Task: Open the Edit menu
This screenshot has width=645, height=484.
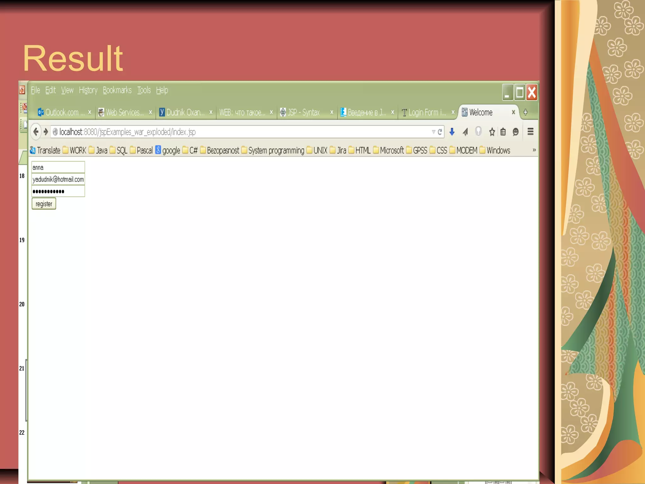Action: pos(50,90)
